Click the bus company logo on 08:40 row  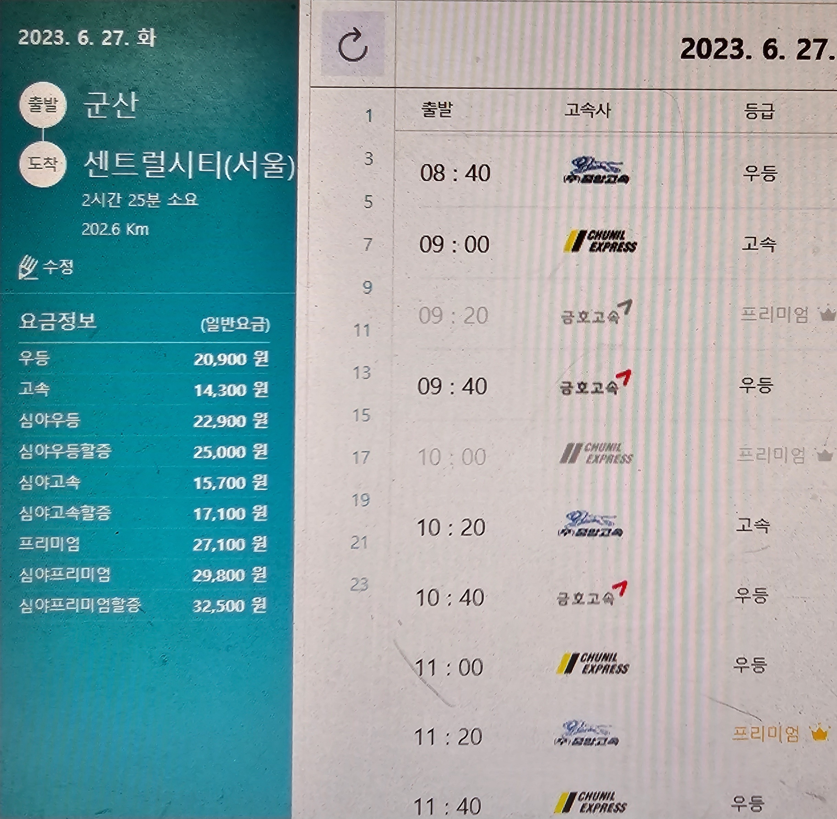(597, 171)
